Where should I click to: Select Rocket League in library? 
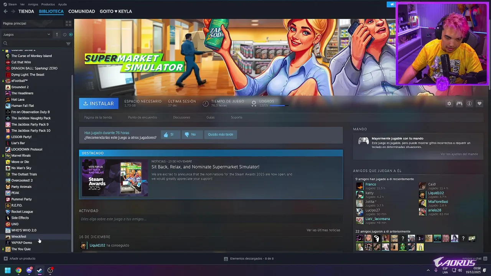coord(22,212)
